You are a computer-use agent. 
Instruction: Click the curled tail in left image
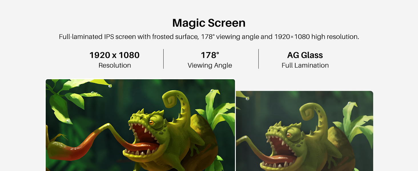tap(173, 98)
